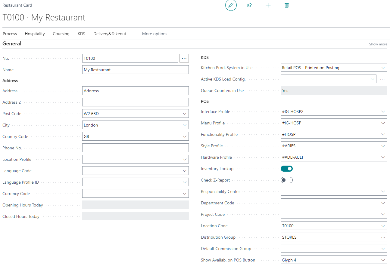Viewport: 390px width, 266px height.
Task: Open the Post Code dropdown
Action: pyautogui.click(x=185, y=114)
